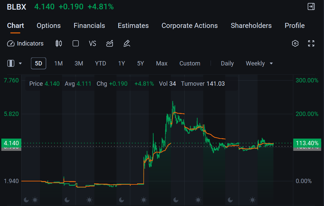Click the 1.940 price axis label
Screen dimensions: 324x206
11,181
